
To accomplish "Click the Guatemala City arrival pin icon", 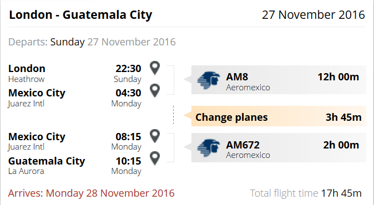I will click(x=155, y=158).
